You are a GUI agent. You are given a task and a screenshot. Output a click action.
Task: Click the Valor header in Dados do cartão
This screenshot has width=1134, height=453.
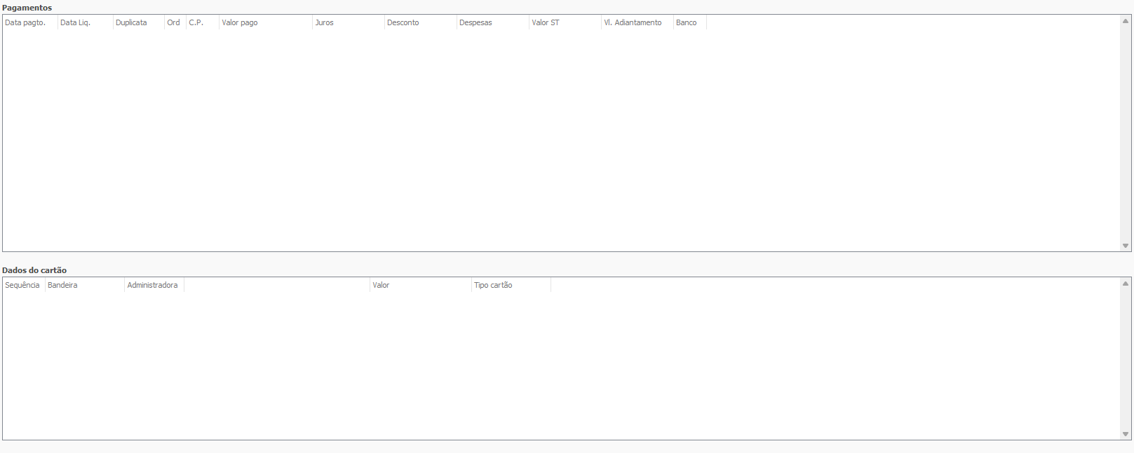pos(419,285)
